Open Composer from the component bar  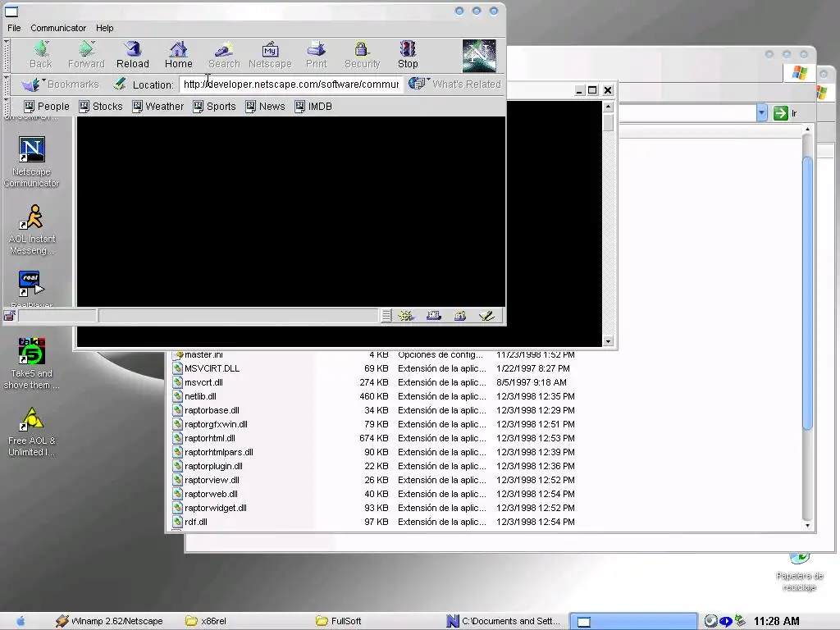(486, 316)
